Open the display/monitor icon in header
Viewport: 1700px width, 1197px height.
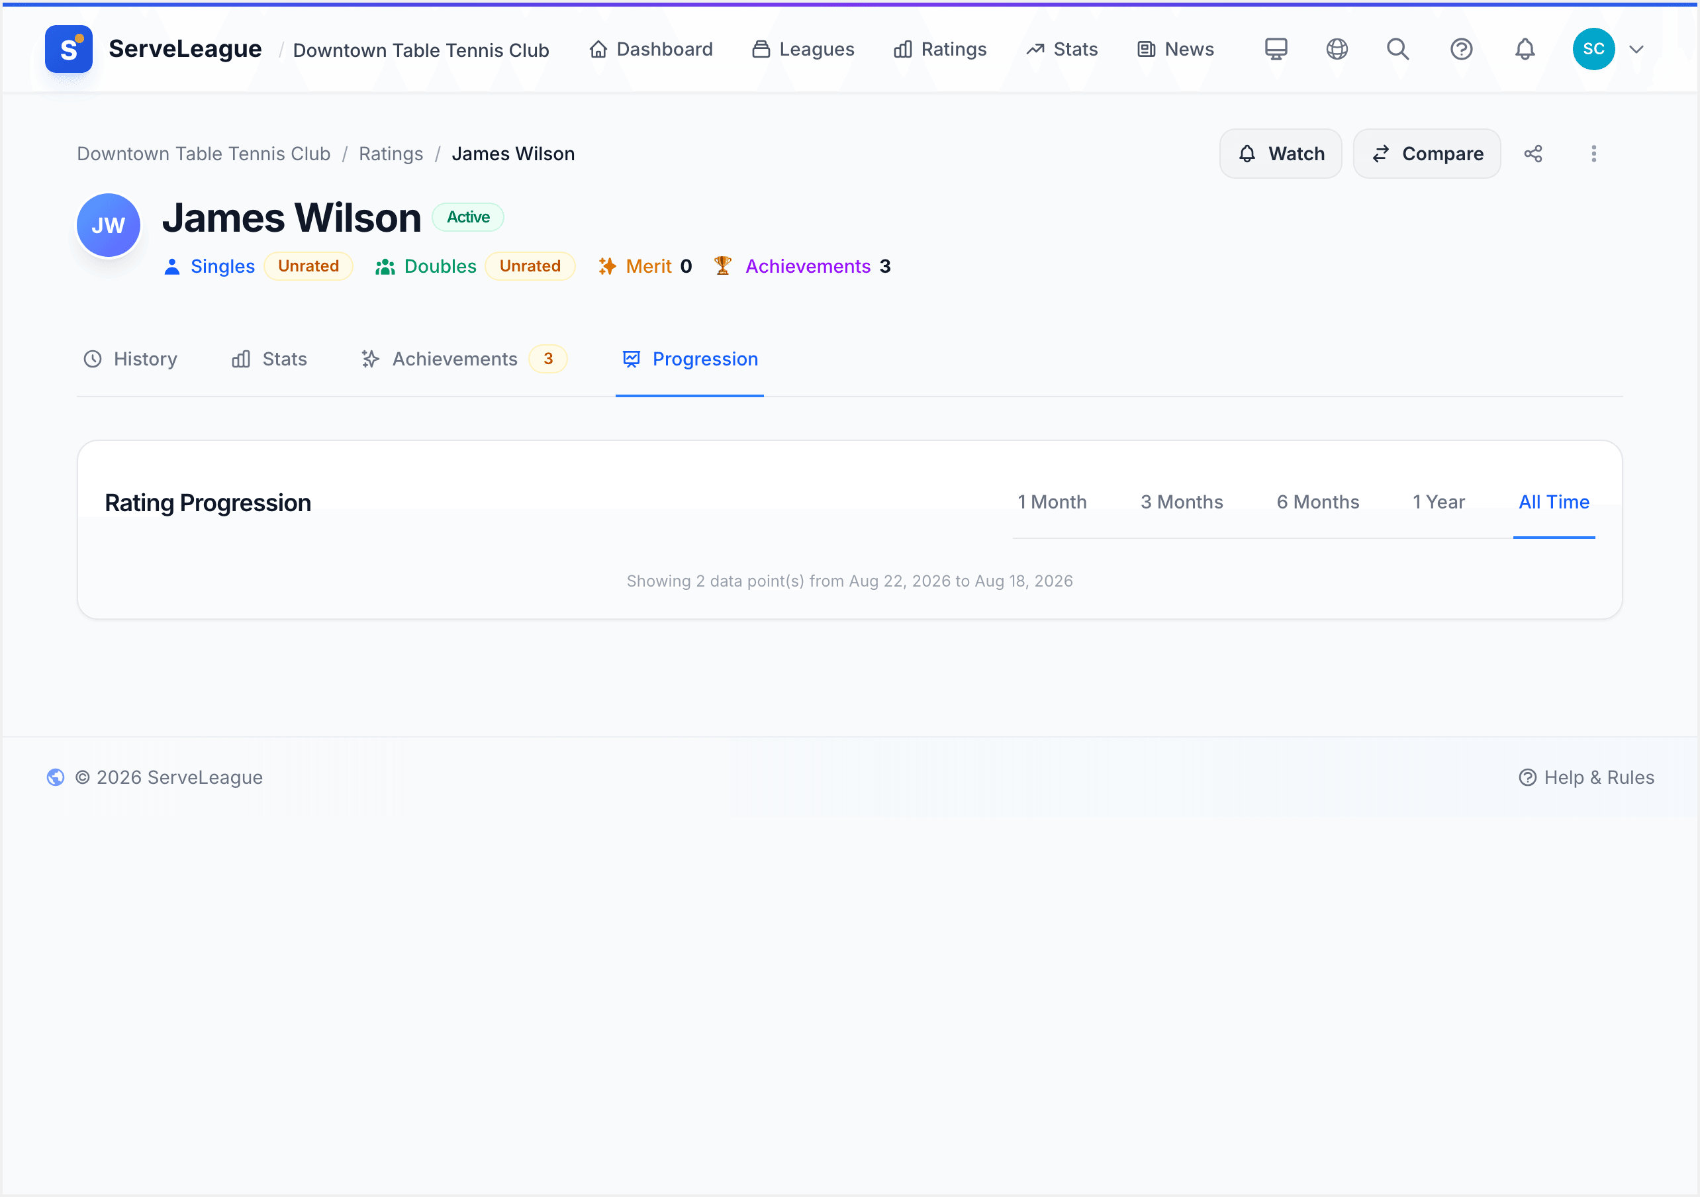(1276, 49)
